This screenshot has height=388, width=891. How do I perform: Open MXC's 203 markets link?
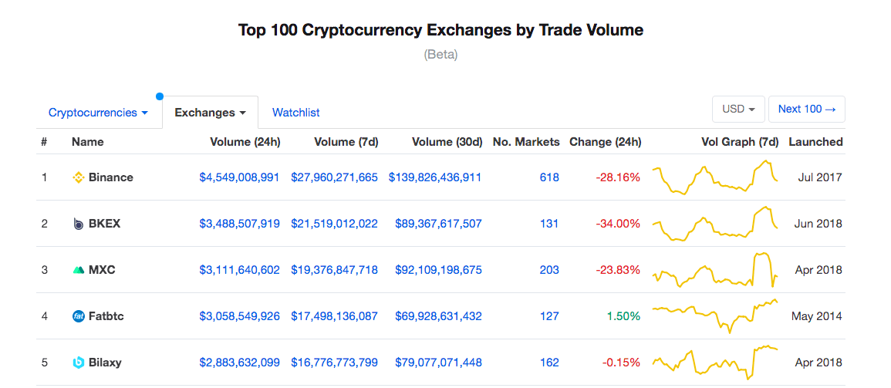tap(549, 270)
